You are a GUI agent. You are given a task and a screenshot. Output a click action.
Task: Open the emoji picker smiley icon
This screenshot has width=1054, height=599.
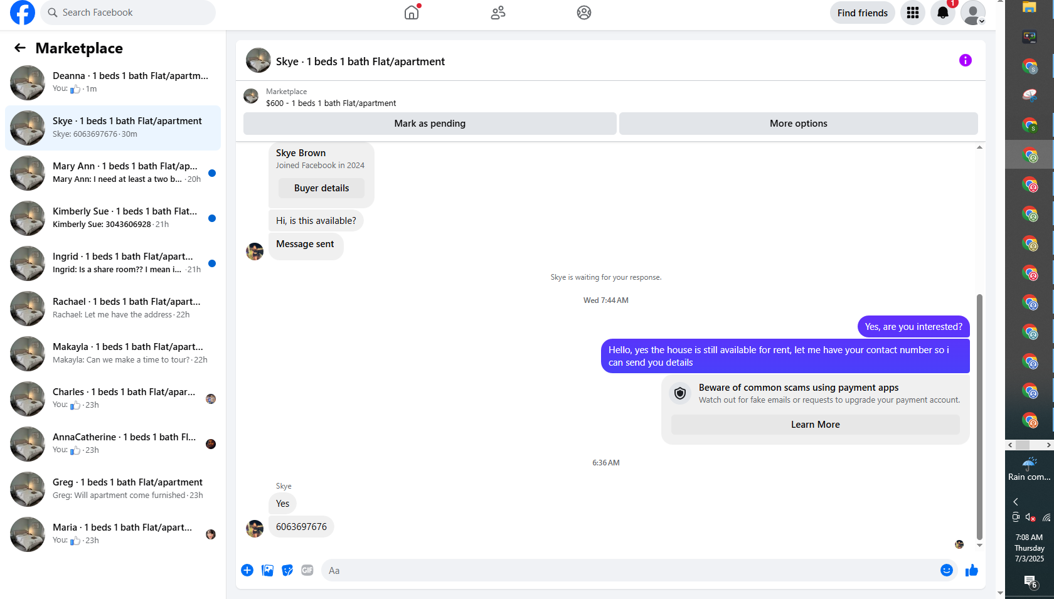[x=947, y=570]
